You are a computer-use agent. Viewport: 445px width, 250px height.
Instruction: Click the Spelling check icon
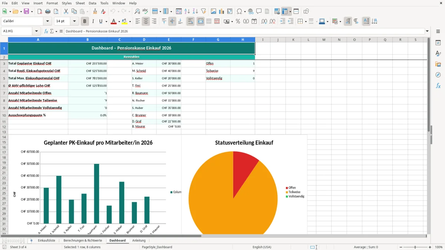click(145, 11)
